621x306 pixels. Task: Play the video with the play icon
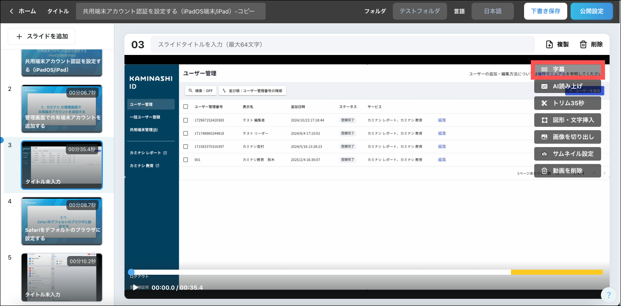pyautogui.click(x=135, y=288)
